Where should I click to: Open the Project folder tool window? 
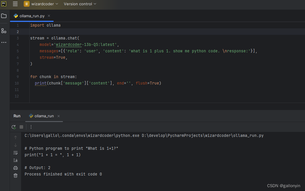pos(4,16)
